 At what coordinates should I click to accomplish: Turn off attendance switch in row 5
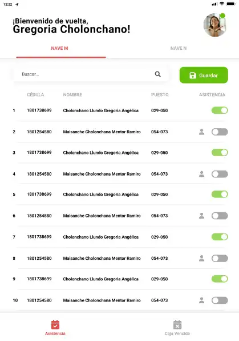point(220,194)
